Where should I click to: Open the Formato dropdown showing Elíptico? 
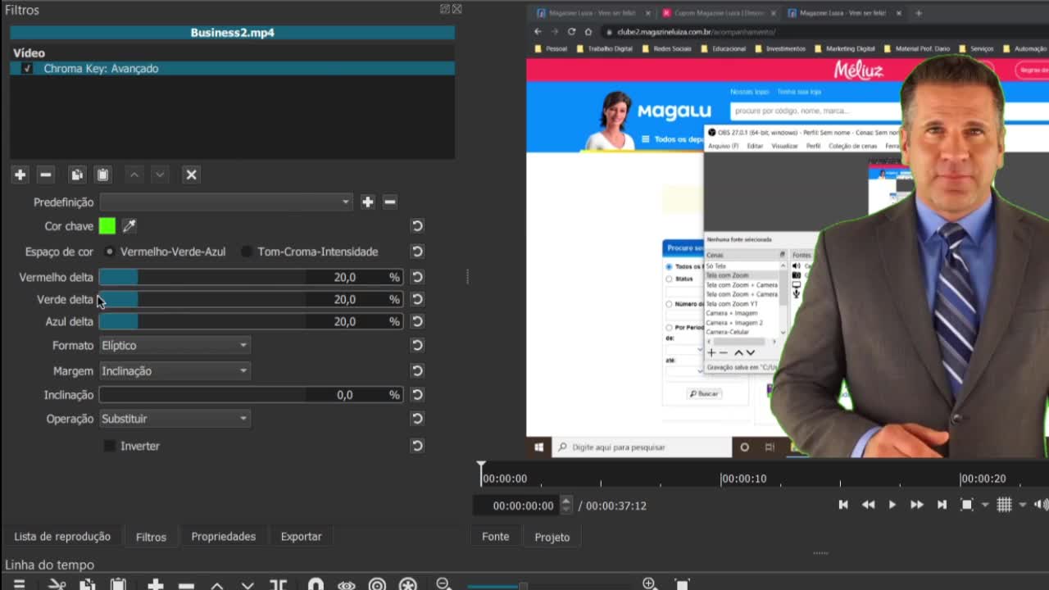175,345
